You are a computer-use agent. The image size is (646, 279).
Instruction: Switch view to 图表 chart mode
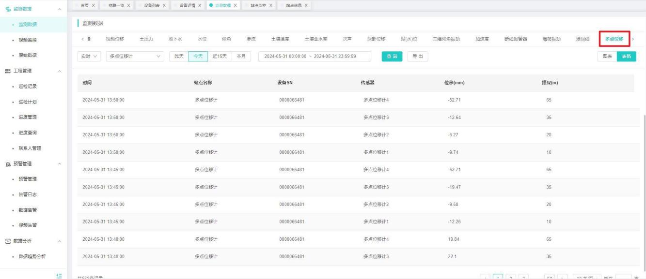607,56
